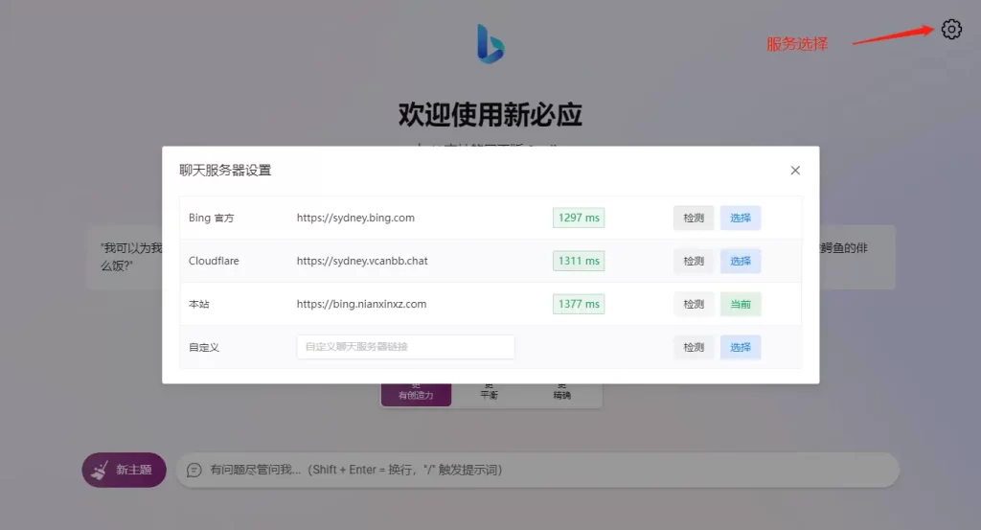Click the https://bing.nianxinxz.com URL
Image resolution: width=981 pixels, height=530 pixels.
[361, 304]
